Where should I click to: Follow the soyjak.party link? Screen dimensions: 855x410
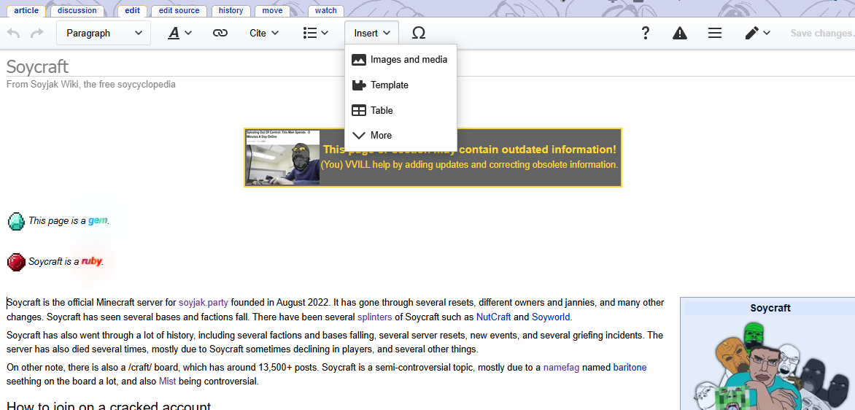point(204,303)
